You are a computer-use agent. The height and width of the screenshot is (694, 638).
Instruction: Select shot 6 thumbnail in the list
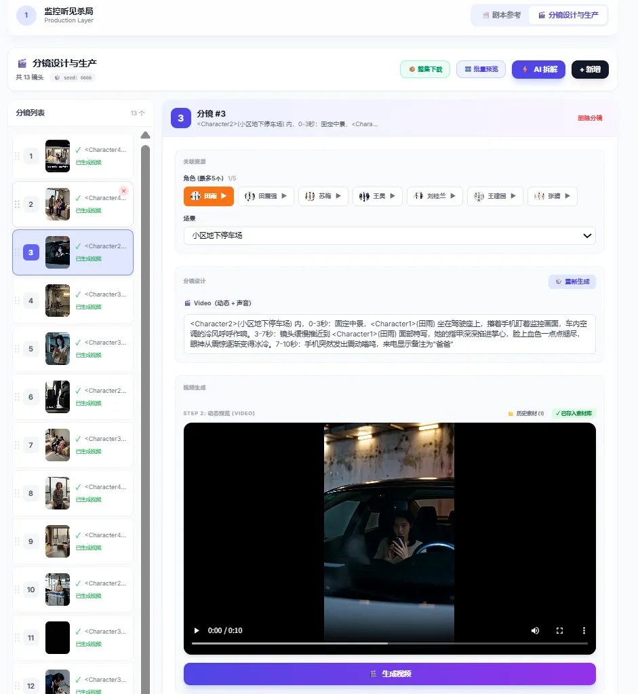[58, 397]
